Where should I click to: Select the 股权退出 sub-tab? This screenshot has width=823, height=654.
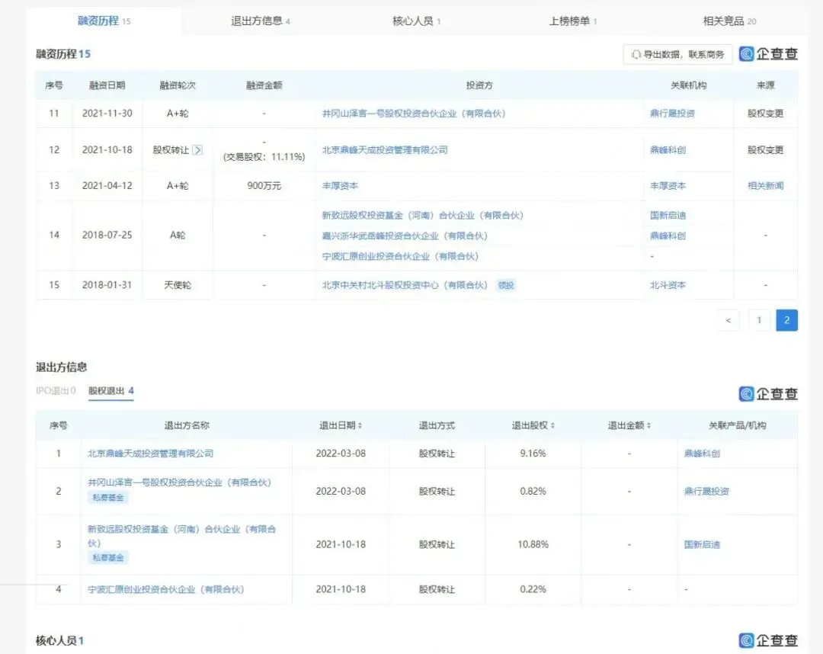pos(110,390)
